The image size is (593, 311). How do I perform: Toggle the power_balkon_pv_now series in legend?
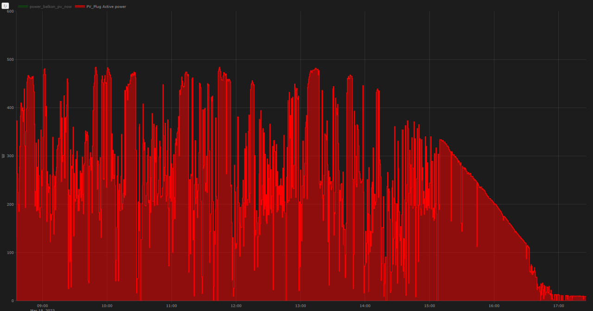pyautogui.click(x=50, y=7)
